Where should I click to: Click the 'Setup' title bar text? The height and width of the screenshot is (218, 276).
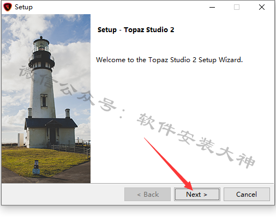click(x=23, y=7)
